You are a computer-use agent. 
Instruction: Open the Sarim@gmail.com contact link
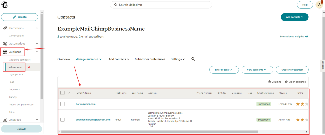[x=86, y=104]
